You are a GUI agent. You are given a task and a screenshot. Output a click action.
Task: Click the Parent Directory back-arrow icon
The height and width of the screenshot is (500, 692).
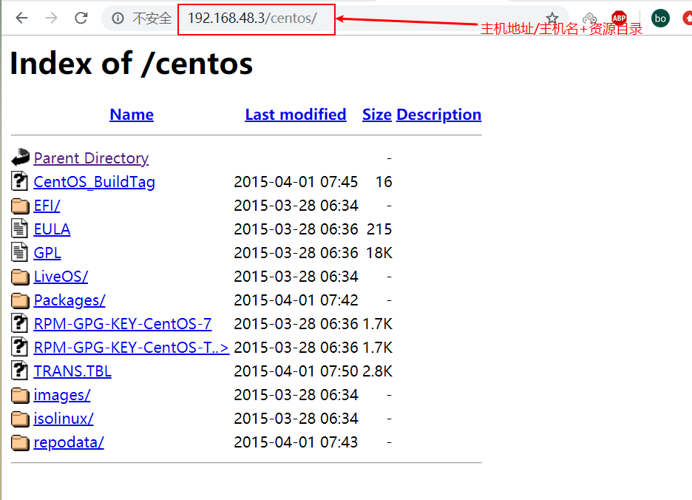[20, 158]
